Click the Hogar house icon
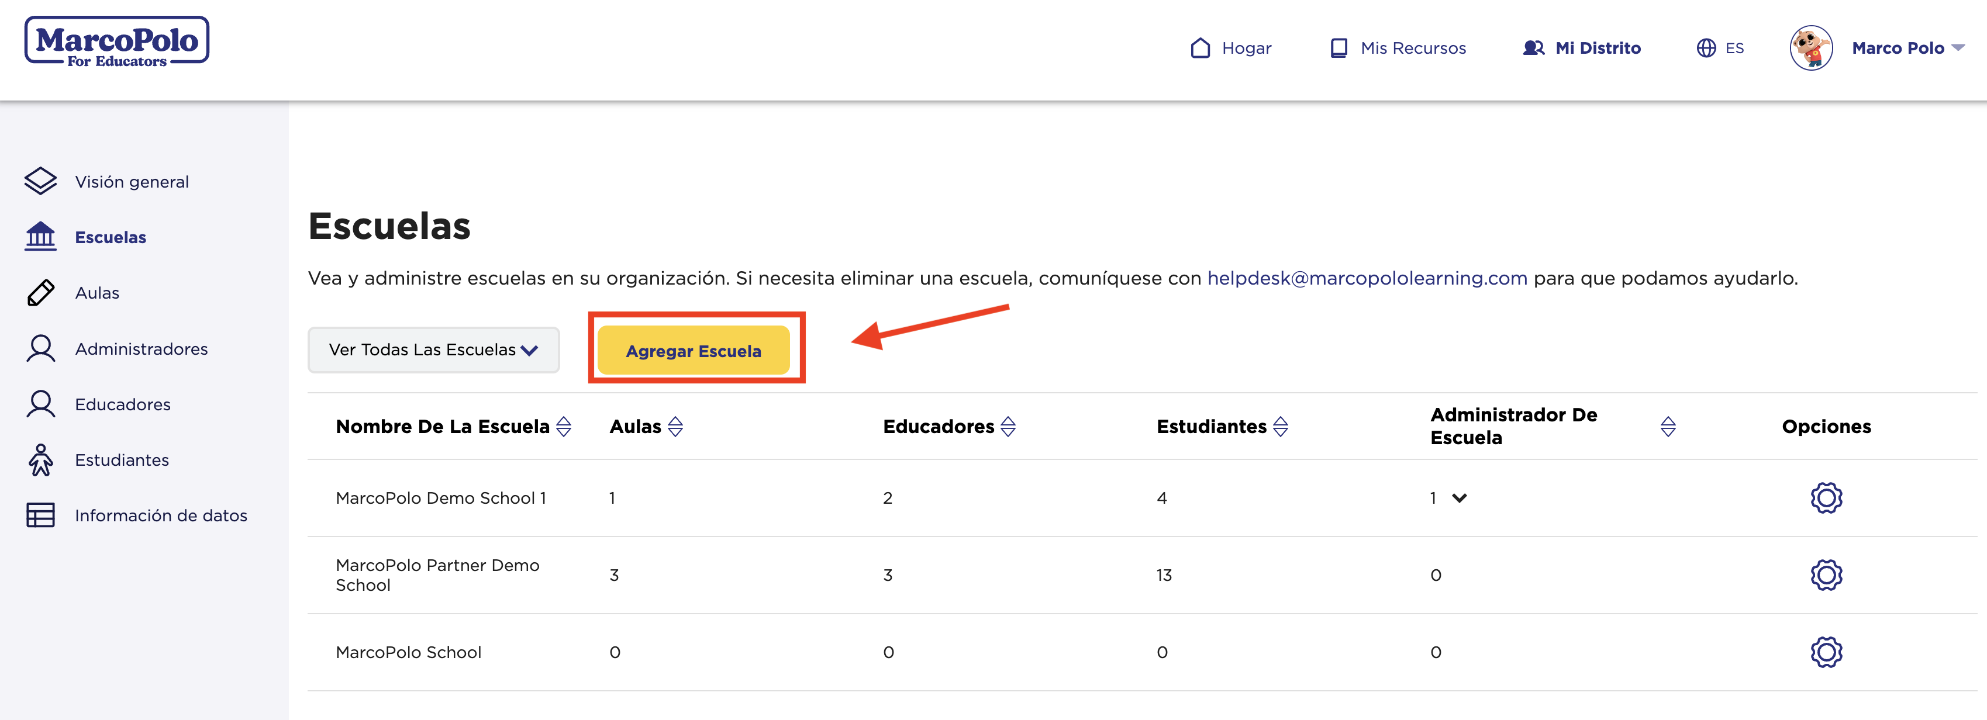Image resolution: width=1987 pixels, height=720 pixels. pyautogui.click(x=1201, y=48)
